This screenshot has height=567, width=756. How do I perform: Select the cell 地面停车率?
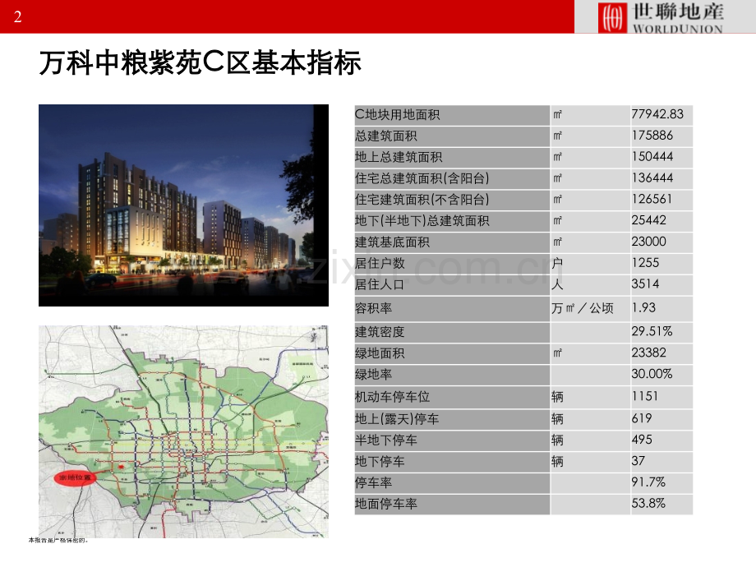(452, 505)
